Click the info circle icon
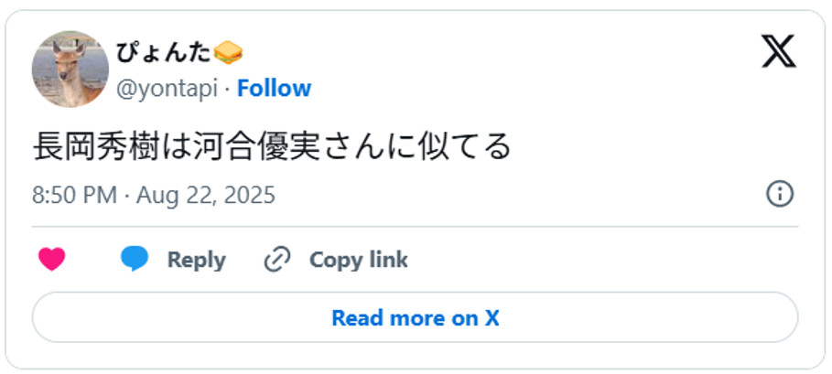The width and height of the screenshot is (832, 374). click(779, 195)
